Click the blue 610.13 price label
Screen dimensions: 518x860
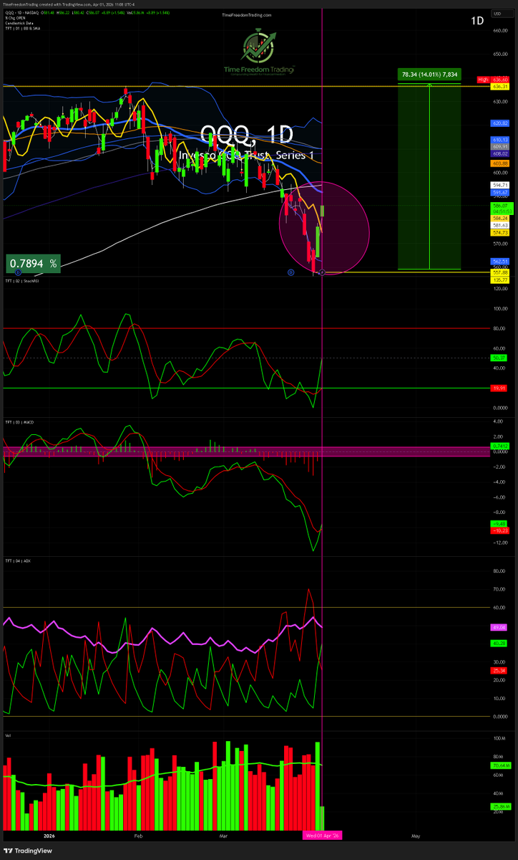coord(499,140)
